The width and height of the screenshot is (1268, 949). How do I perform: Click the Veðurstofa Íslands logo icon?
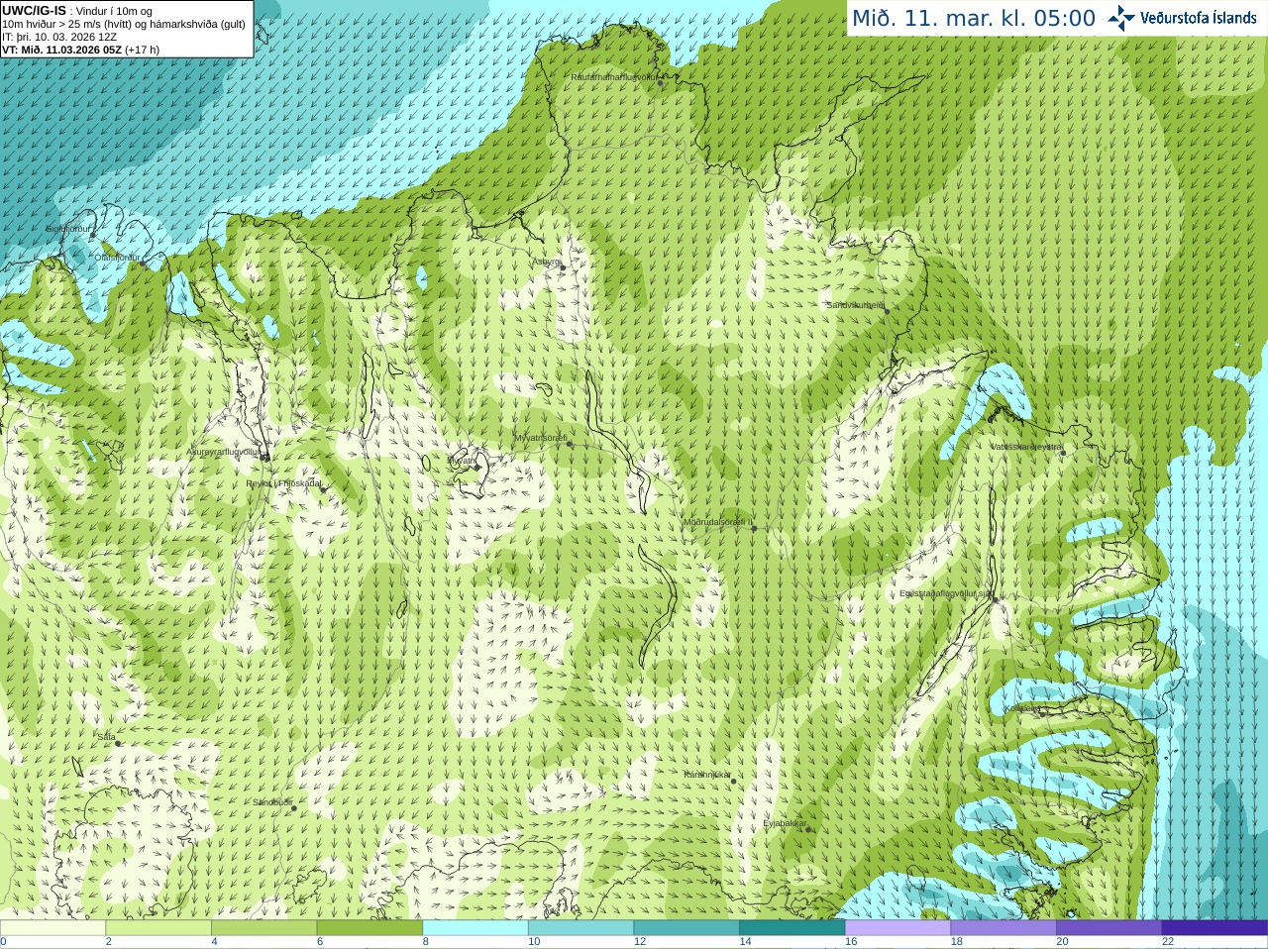1121,18
